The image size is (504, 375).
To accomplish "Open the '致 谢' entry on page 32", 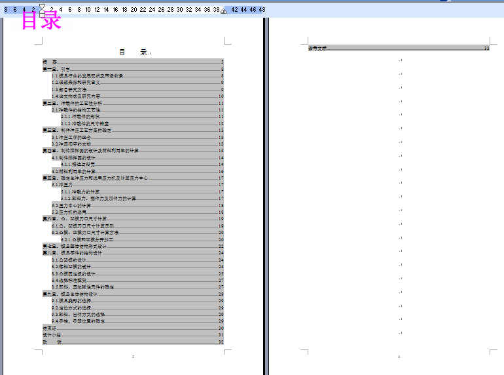I will (x=133, y=342).
